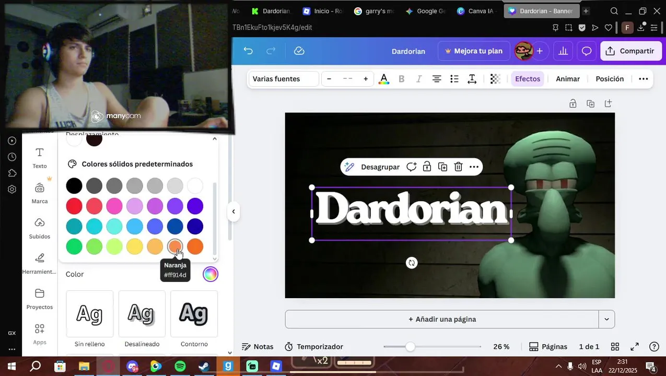Open the Texto panel
666x376 pixels.
point(40,158)
